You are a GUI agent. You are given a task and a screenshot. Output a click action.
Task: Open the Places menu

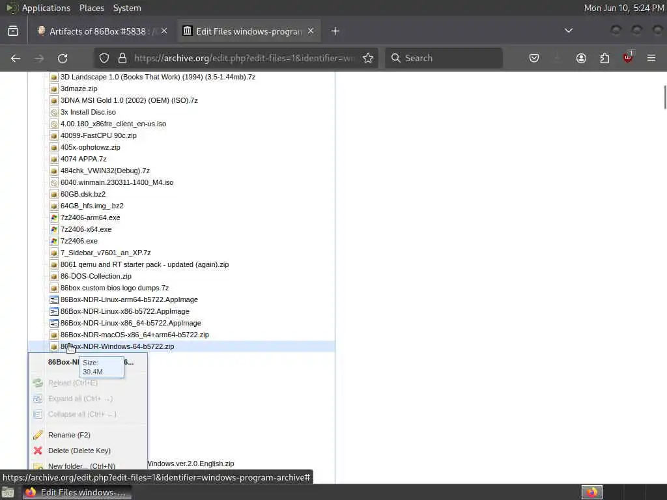92,8
